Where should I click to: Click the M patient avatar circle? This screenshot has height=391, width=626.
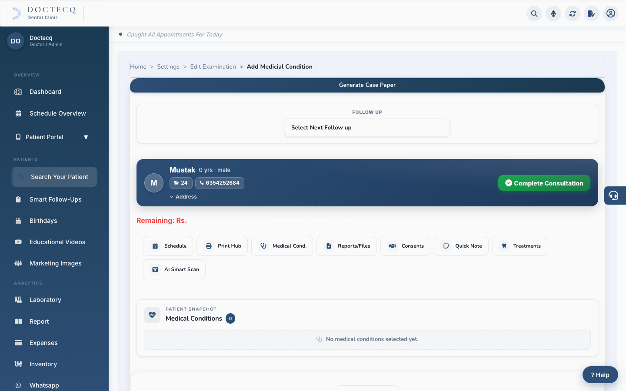154,183
